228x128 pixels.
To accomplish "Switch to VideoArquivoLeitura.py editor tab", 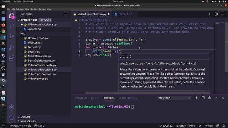I will click(x=92, y=14).
